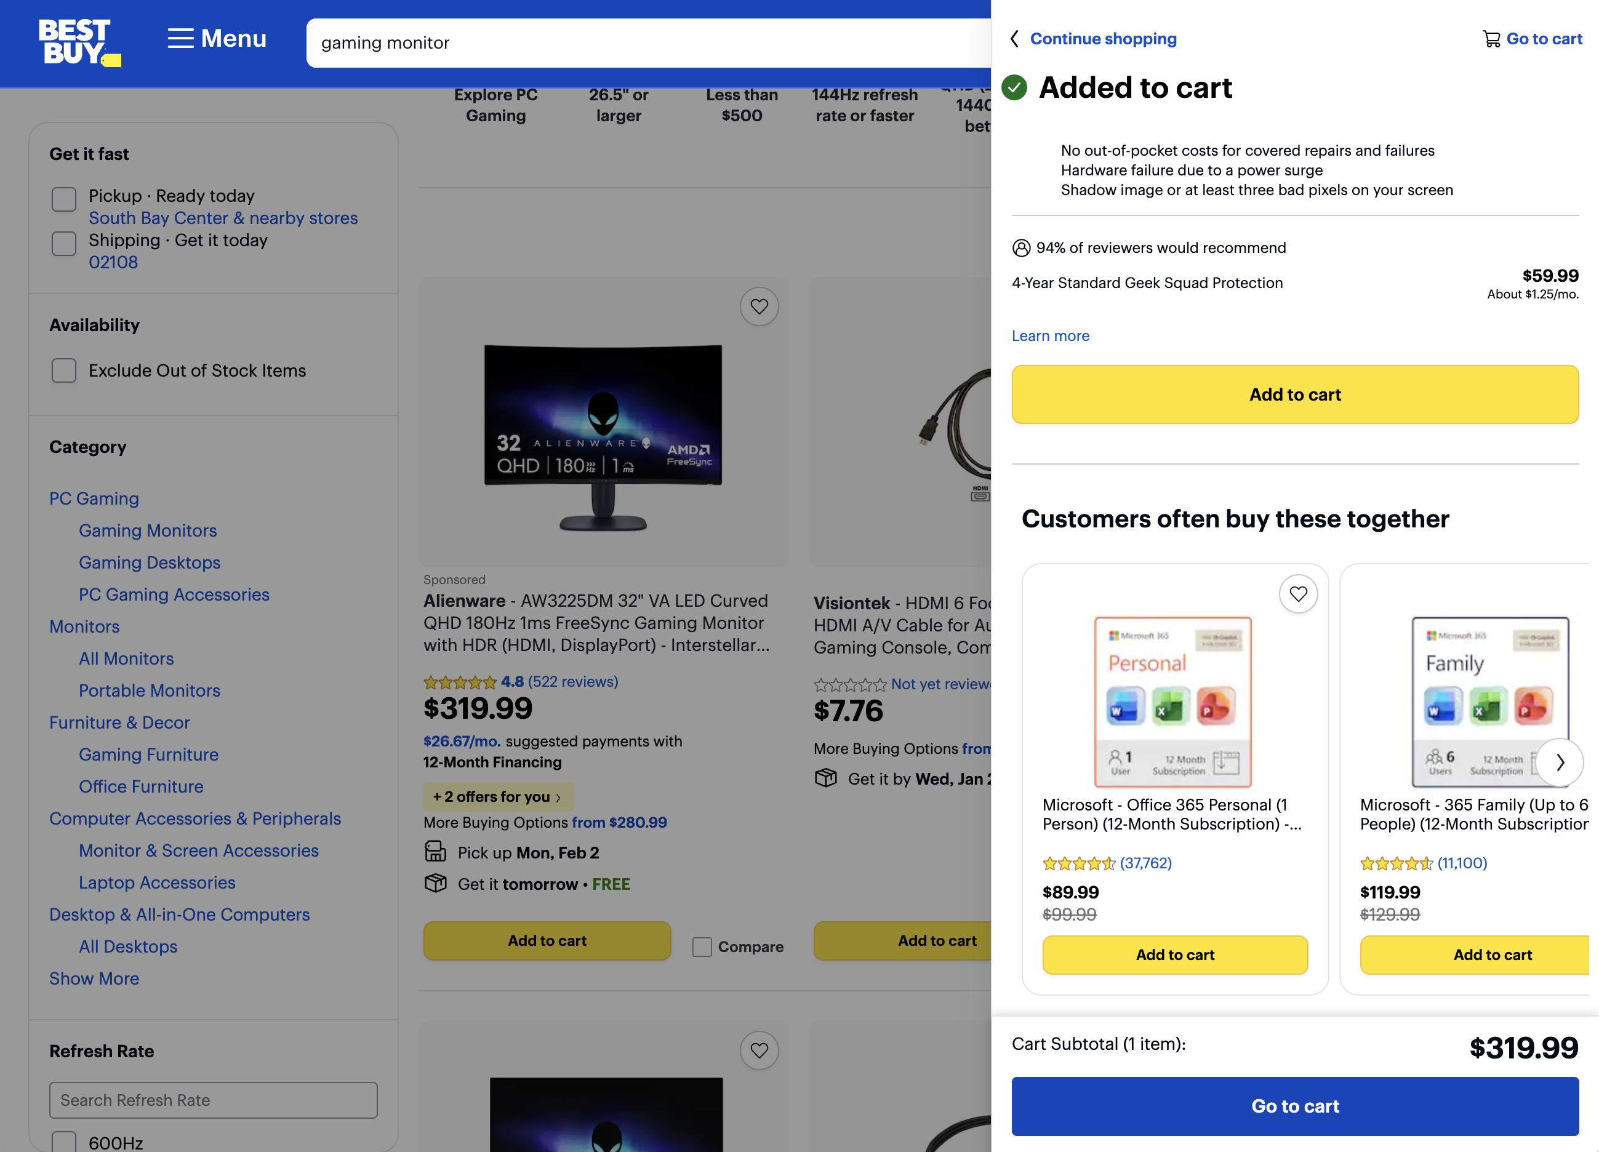
Task: Check Exclude Out of Stock Items
Action: tap(63, 370)
